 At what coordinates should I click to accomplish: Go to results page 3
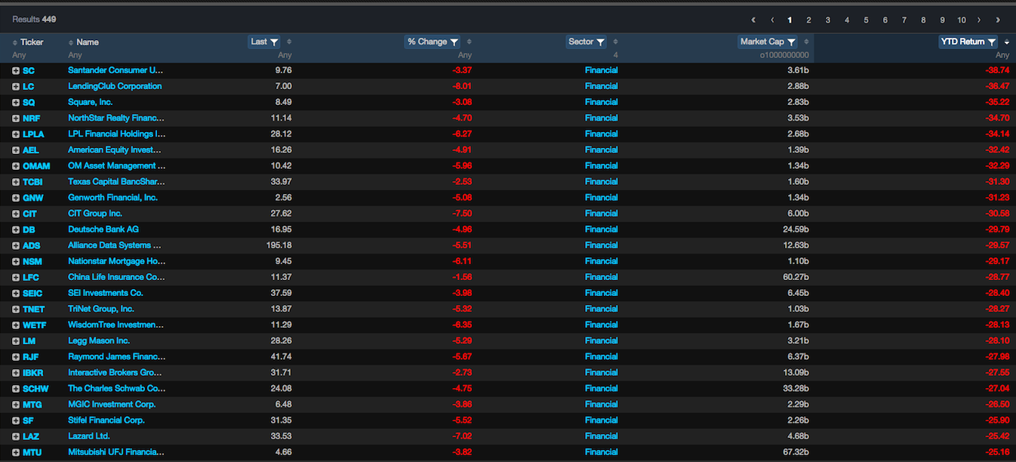tap(828, 20)
